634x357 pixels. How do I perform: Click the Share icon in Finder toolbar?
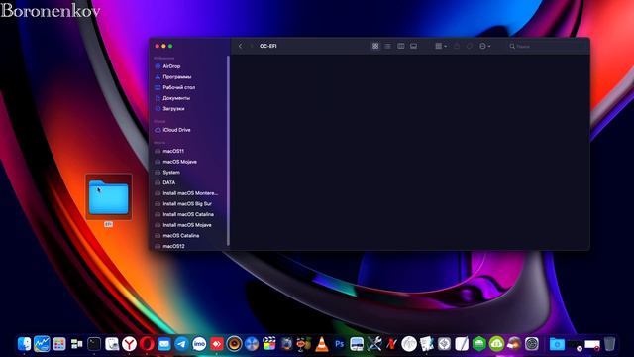coord(457,46)
